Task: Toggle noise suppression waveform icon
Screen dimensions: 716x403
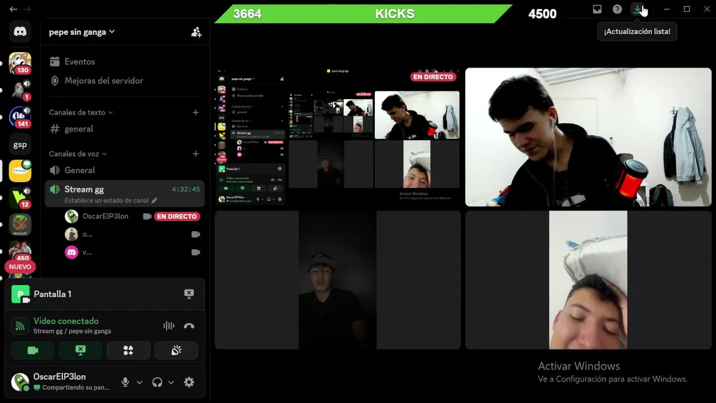Action: 168,326
